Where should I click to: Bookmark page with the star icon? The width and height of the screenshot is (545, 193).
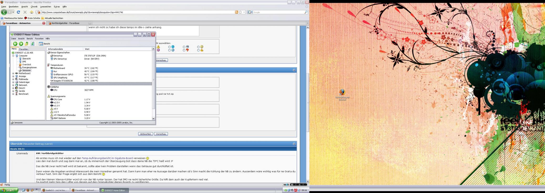coord(240,12)
